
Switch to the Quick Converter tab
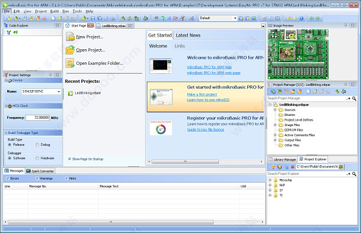pos(40,171)
